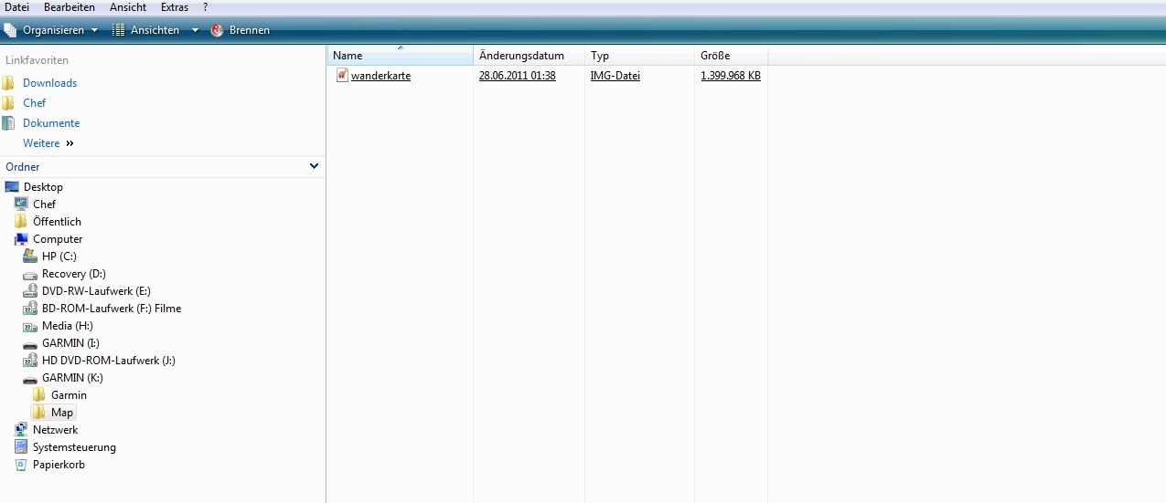The height and width of the screenshot is (503, 1166).
Task: Open Dokumente favorite link
Action: (x=51, y=123)
